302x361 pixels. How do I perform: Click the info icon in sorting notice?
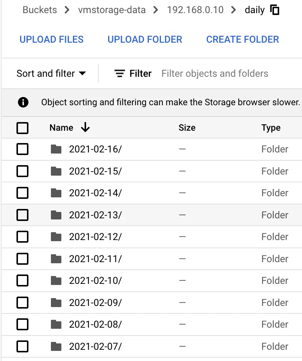[x=23, y=102]
